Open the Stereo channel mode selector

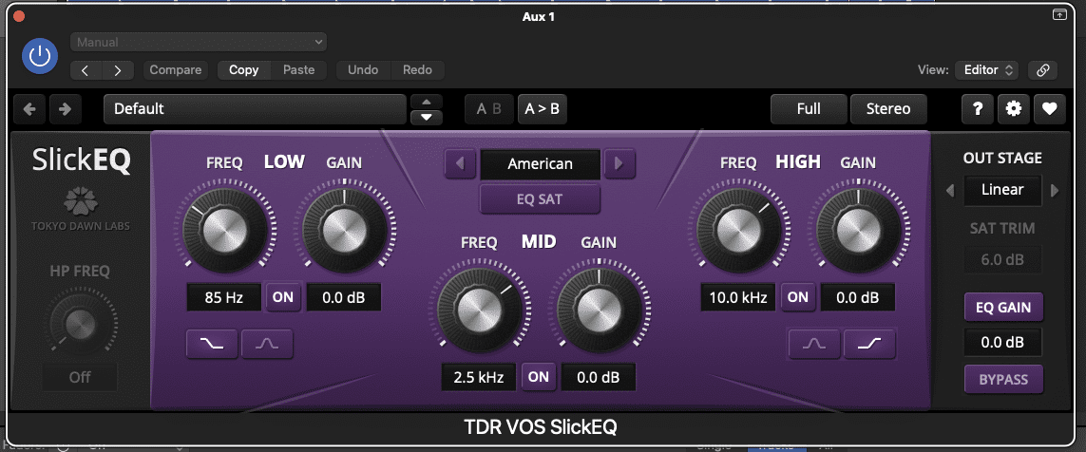(x=888, y=108)
